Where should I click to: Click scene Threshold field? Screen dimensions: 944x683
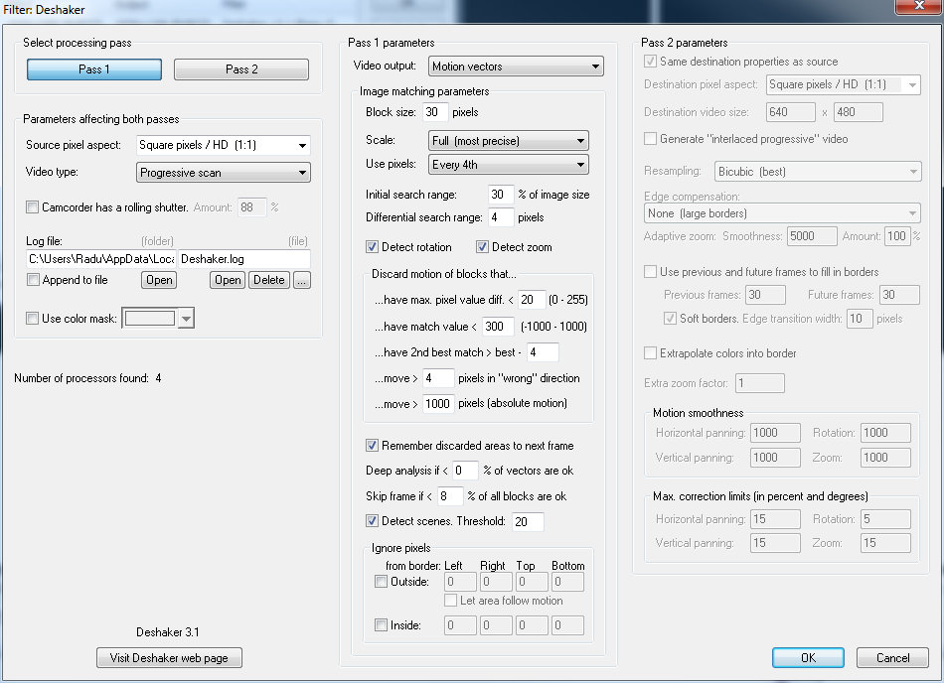coord(528,521)
